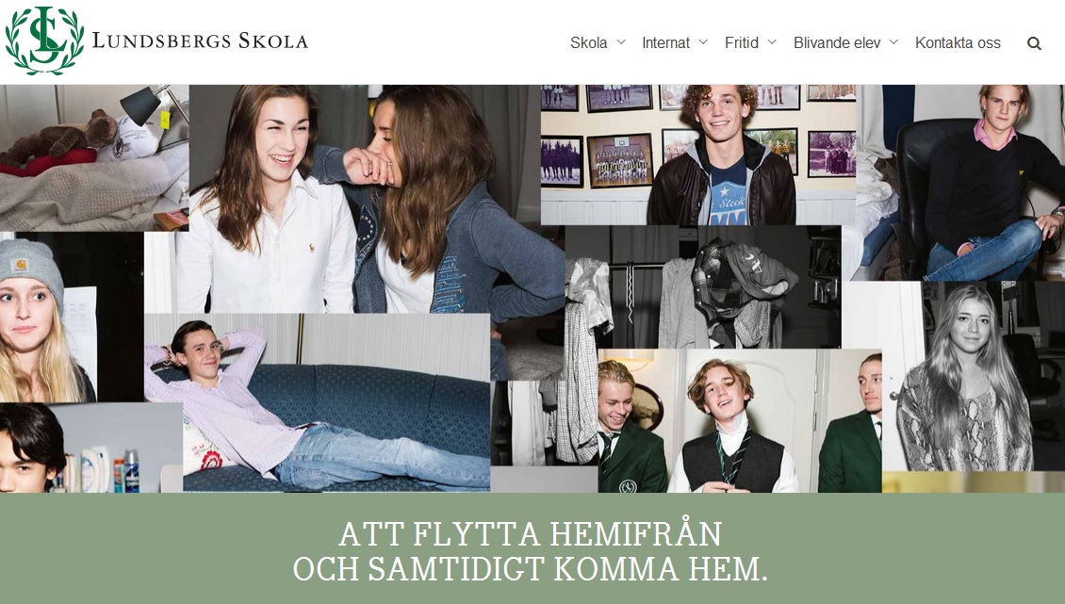
Task: Open the Skola menu item
Action: tap(588, 42)
